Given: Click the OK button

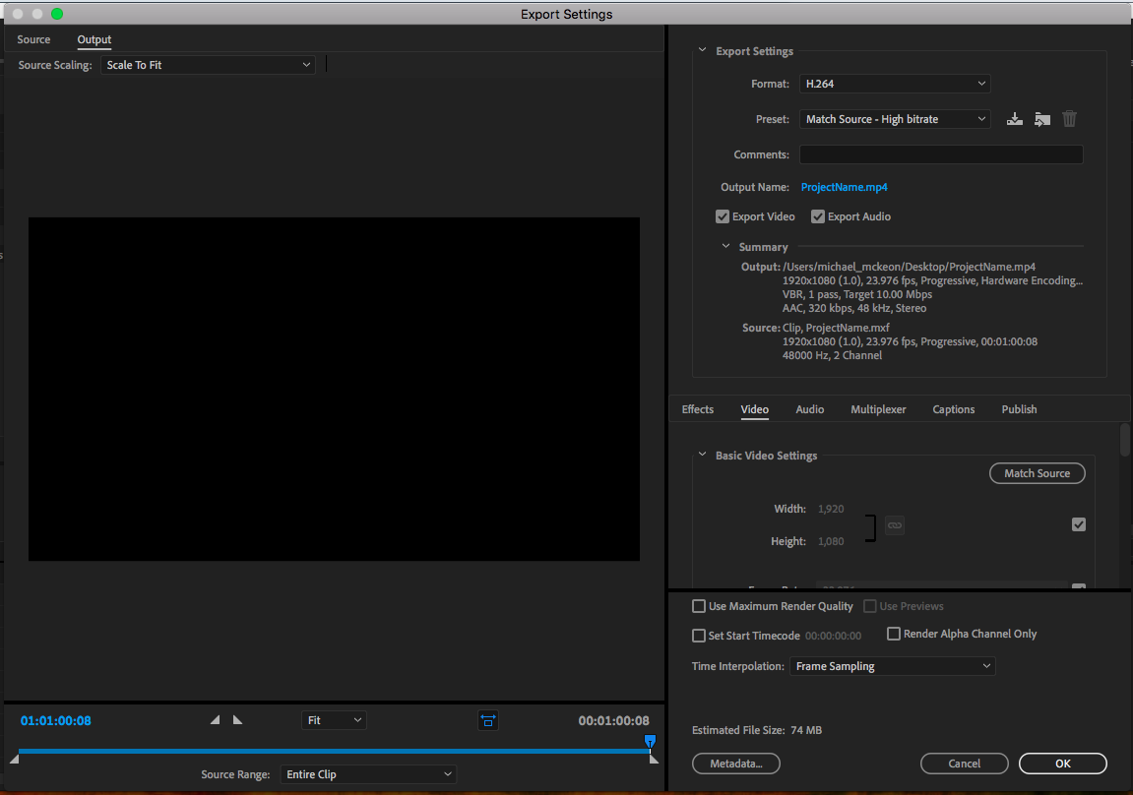Looking at the screenshot, I should 1062,764.
